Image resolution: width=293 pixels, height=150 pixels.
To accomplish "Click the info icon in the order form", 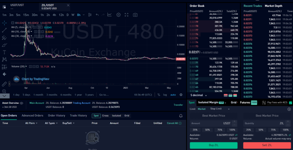I will pos(289,109).
